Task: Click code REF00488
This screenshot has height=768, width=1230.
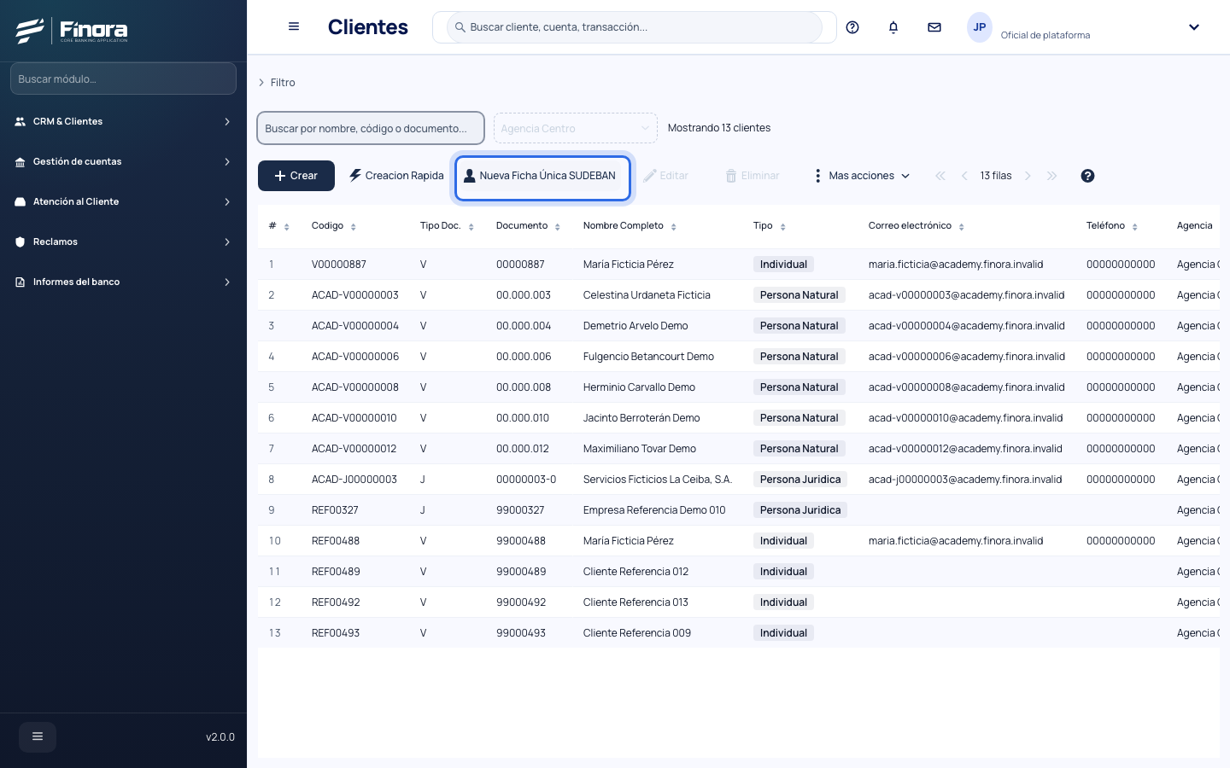Action: 336,541
